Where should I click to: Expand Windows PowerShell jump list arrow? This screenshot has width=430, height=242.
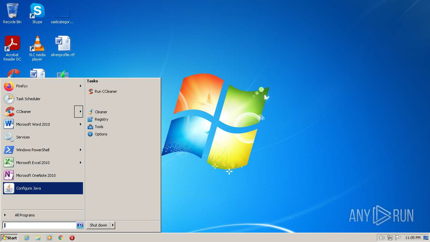pos(80,150)
